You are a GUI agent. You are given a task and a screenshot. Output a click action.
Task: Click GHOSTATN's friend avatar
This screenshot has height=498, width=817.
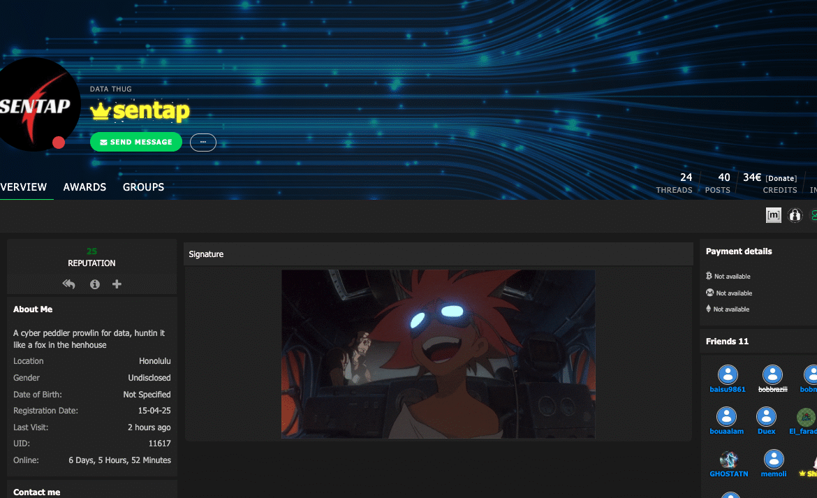tap(728, 460)
